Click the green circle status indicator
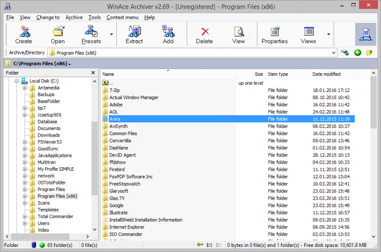The height and width of the screenshot is (252, 381). (x=42, y=245)
